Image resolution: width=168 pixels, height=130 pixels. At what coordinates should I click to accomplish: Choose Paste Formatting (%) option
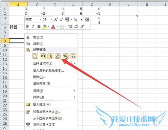(x=66, y=56)
